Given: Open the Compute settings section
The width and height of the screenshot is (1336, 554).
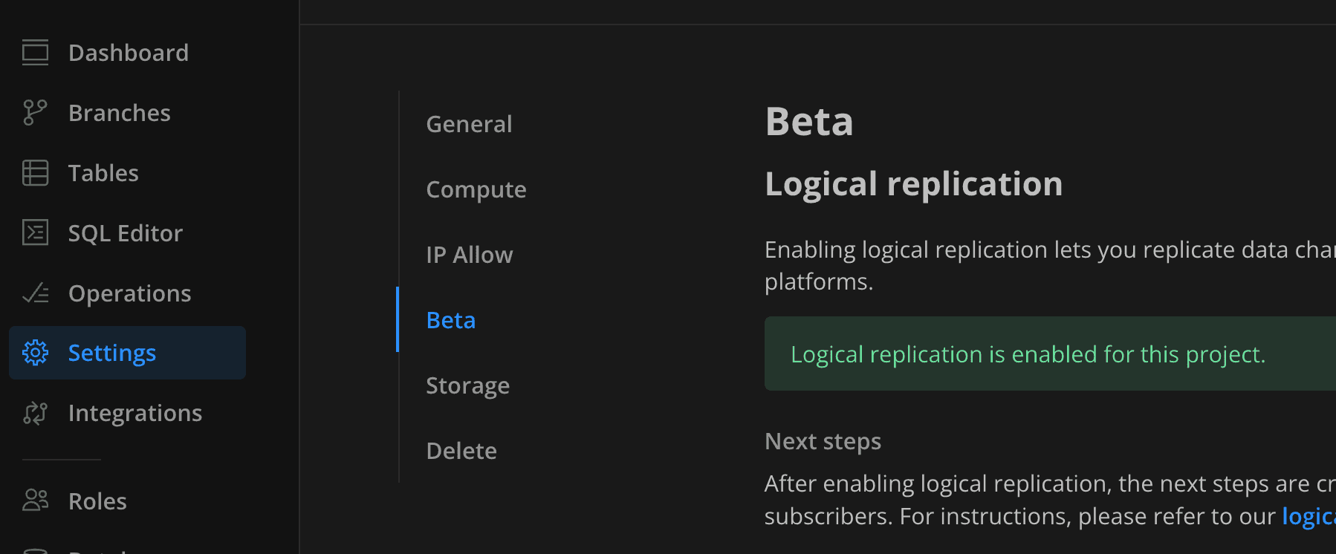Looking at the screenshot, I should (476, 189).
